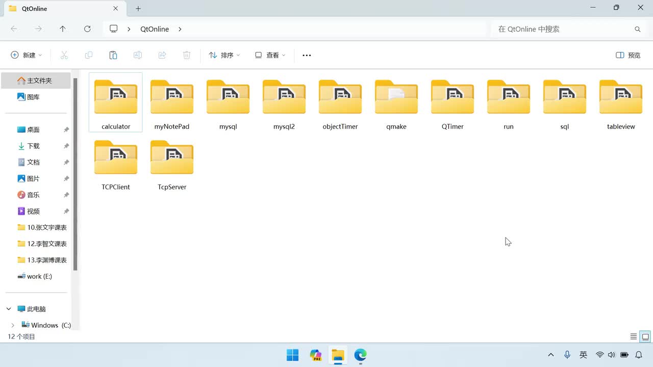Click the This PC icon in address bar

tap(114, 29)
